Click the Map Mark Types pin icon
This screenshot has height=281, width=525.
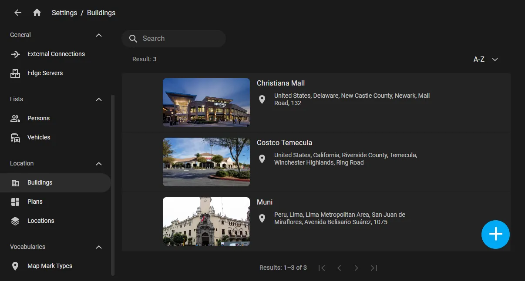coord(15,266)
